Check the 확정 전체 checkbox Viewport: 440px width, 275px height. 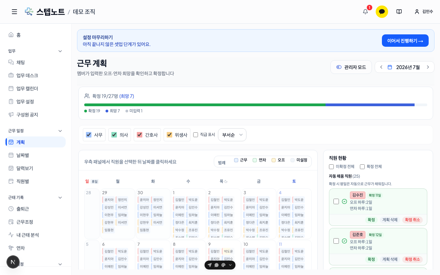pos(362,167)
